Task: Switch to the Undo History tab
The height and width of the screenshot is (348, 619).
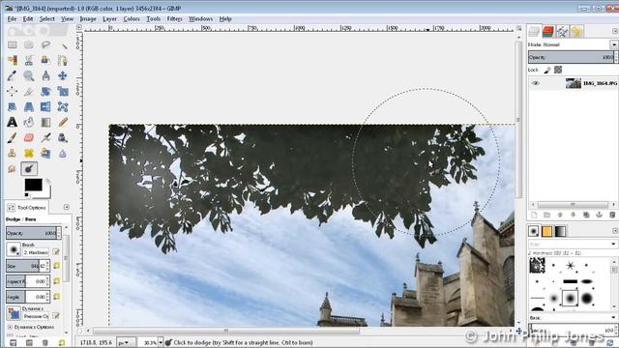Action: [x=576, y=32]
